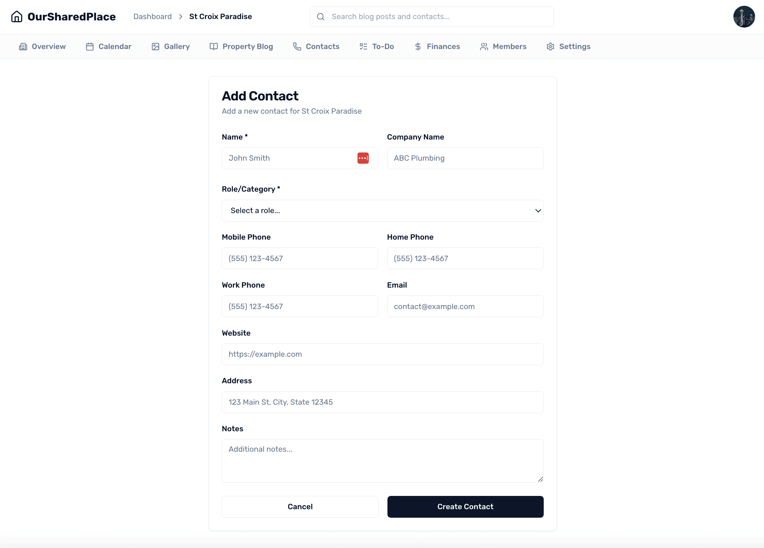Viewport: 764px width, 548px height.
Task: Select the Overview navigation tab
Action: click(42, 46)
